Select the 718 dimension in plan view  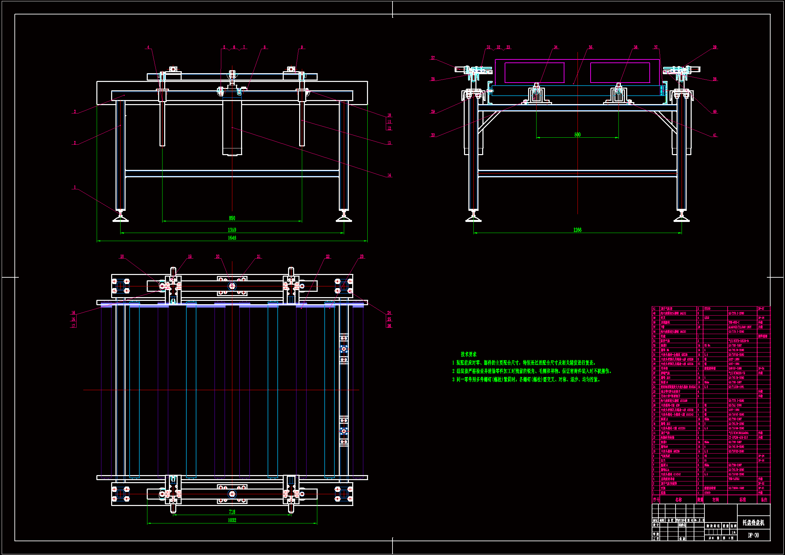coord(232,512)
